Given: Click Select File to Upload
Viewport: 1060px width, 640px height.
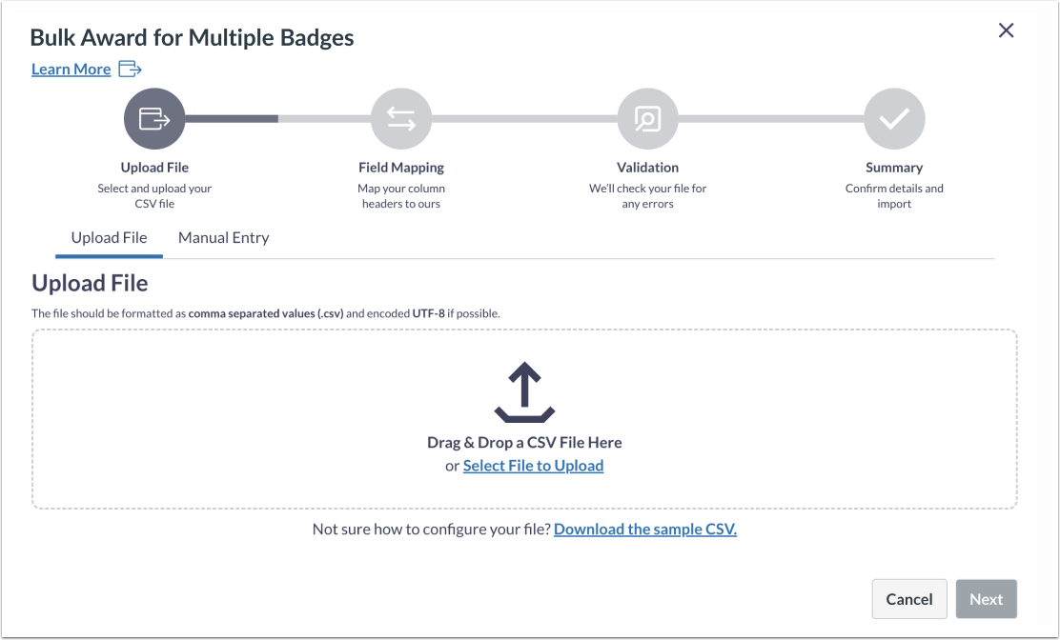Looking at the screenshot, I should (x=533, y=465).
